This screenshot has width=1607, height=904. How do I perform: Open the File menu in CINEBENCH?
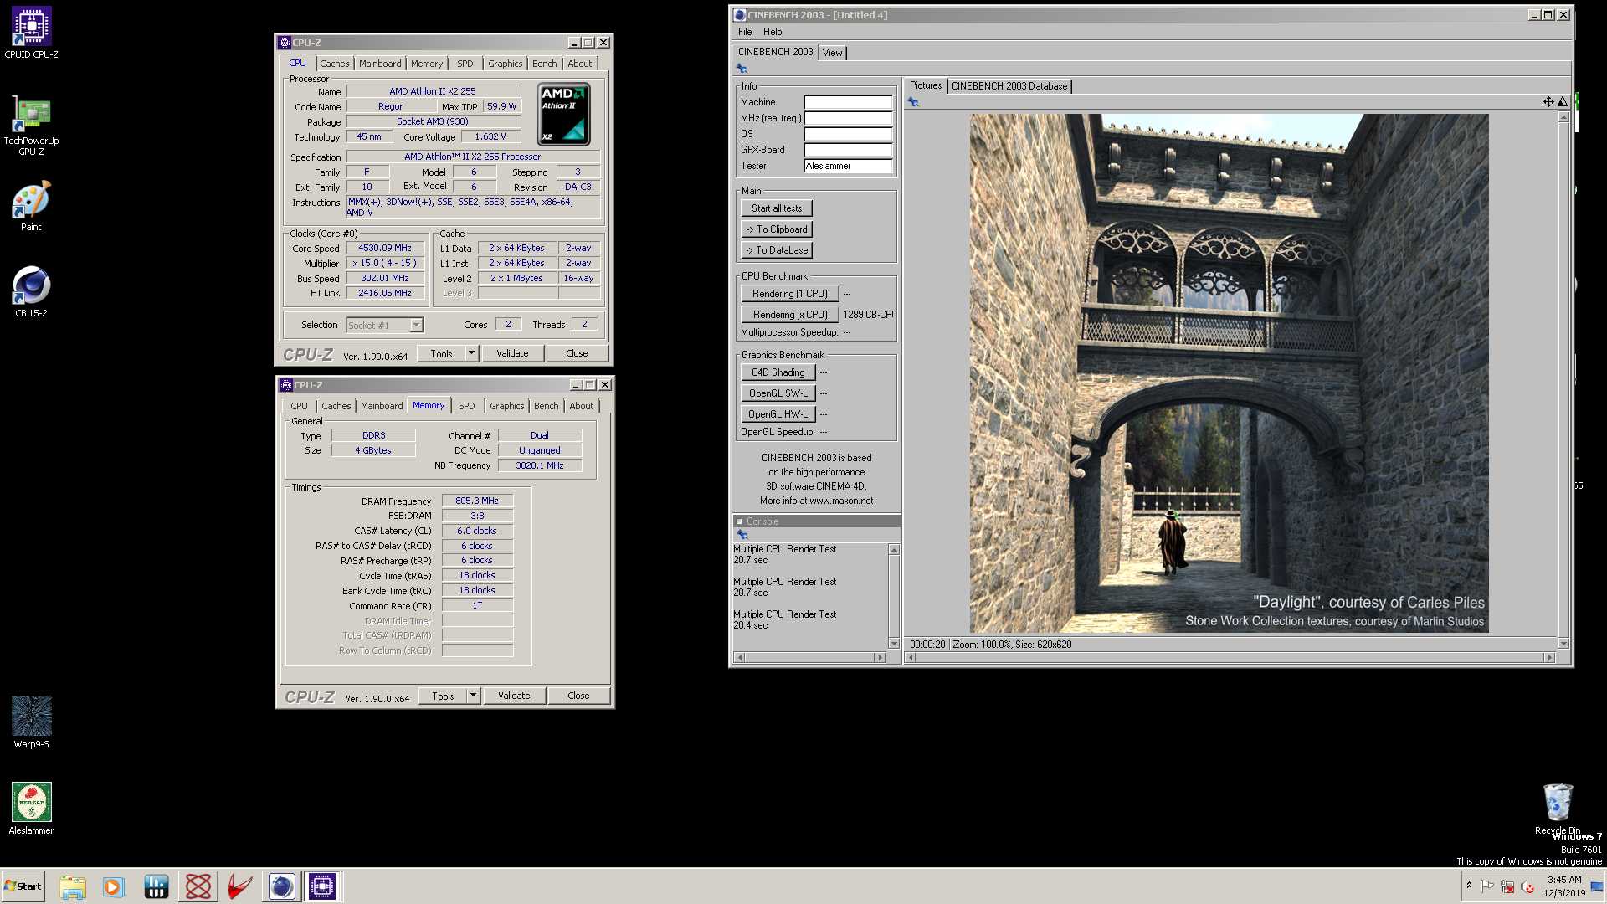[745, 32]
